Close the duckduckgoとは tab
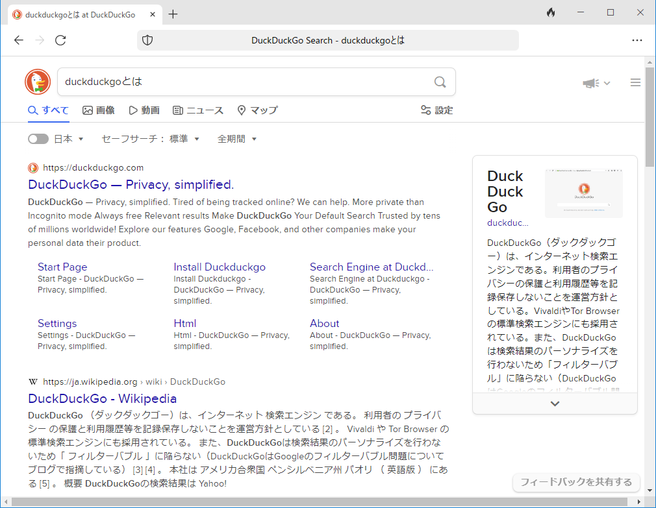The height and width of the screenshot is (508, 656). [x=153, y=14]
